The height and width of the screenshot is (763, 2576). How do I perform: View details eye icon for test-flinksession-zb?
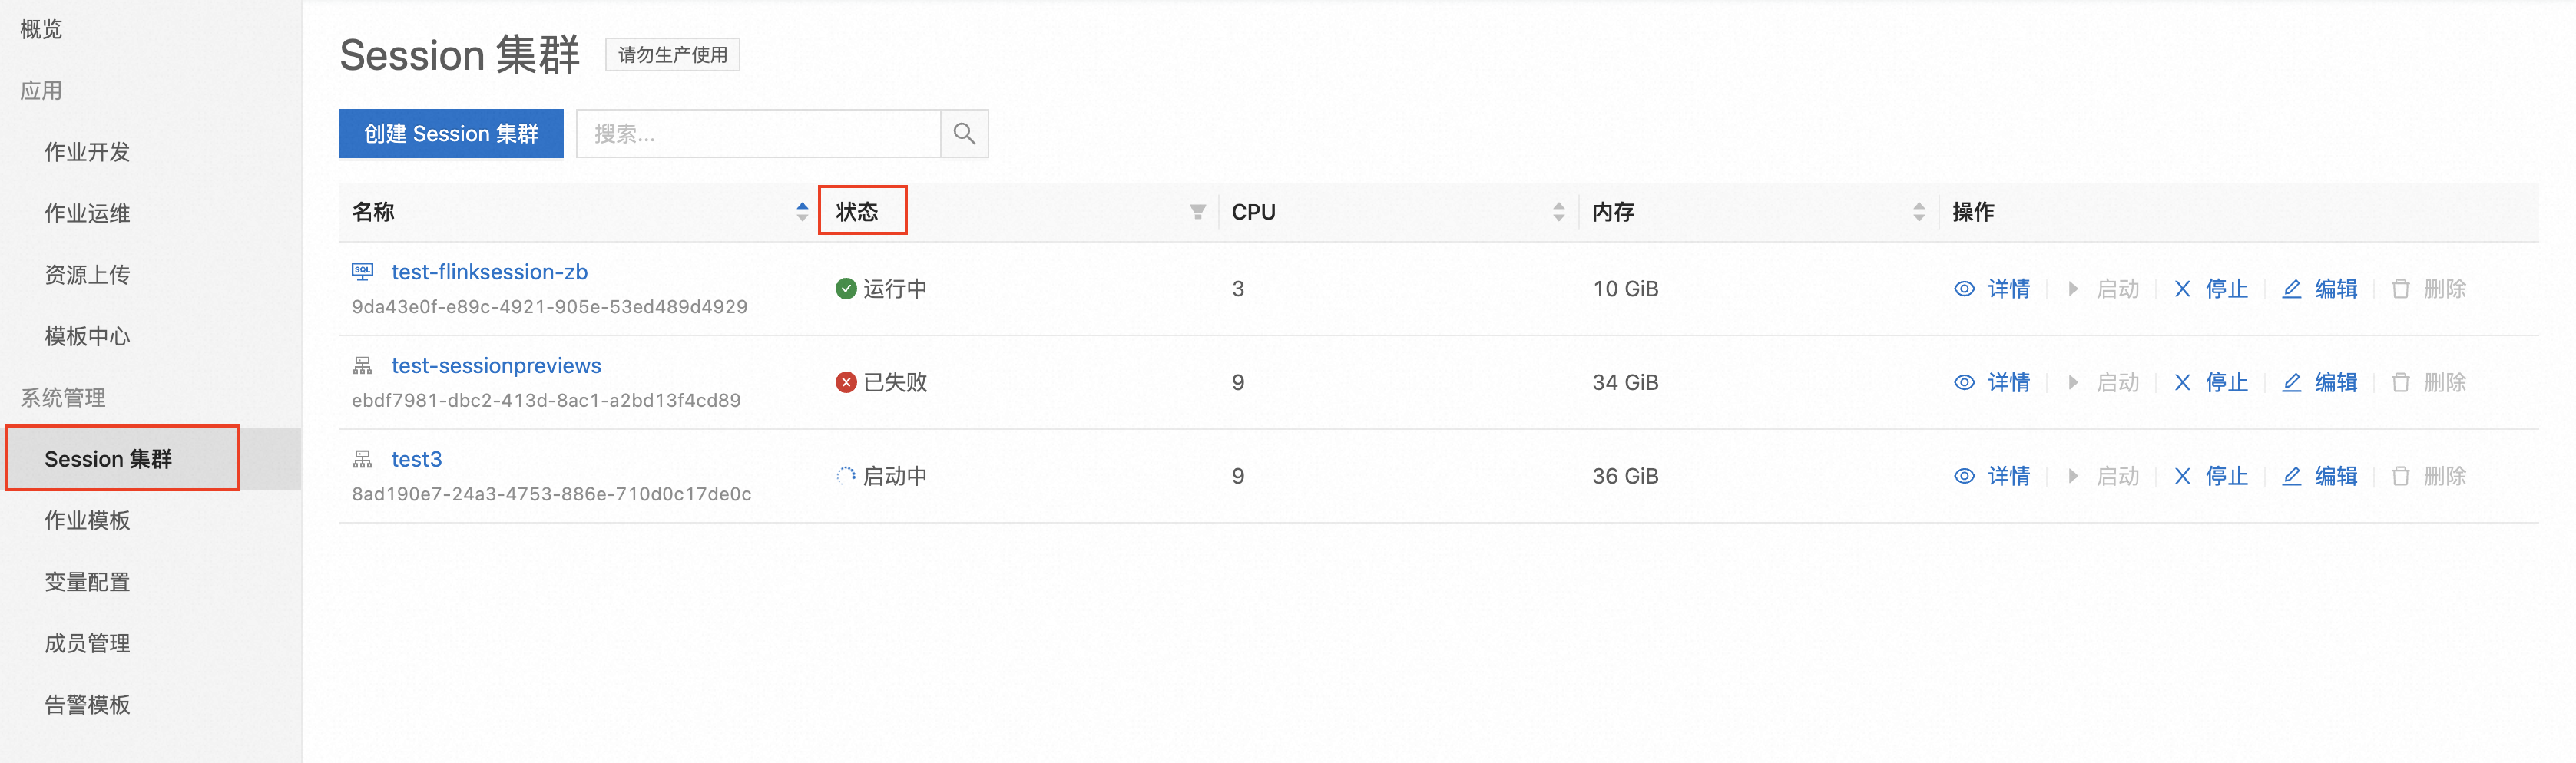tap(1964, 289)
